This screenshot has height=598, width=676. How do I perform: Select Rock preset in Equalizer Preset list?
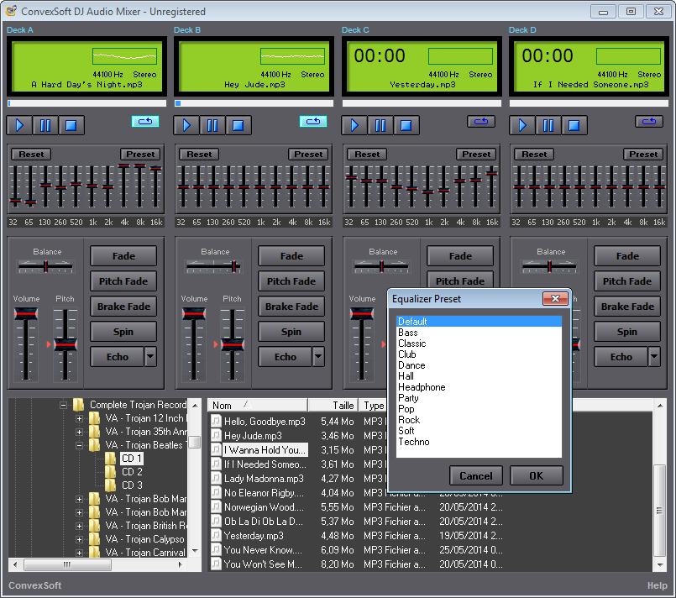tap(409, 420)
